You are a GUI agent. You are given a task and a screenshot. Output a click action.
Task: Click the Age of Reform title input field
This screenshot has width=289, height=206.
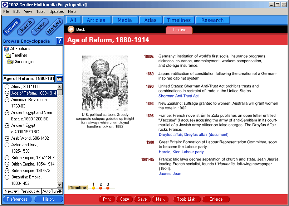point(29,78)
